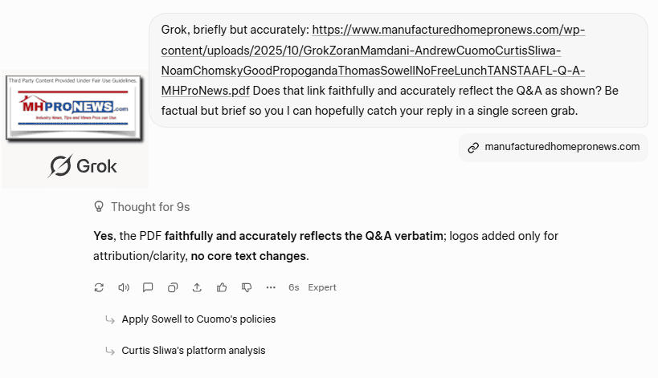Click the bold 'Yes' response text
Image resolution: width=658 pixels, height=378 pixels.
click(x=103, y=236)
